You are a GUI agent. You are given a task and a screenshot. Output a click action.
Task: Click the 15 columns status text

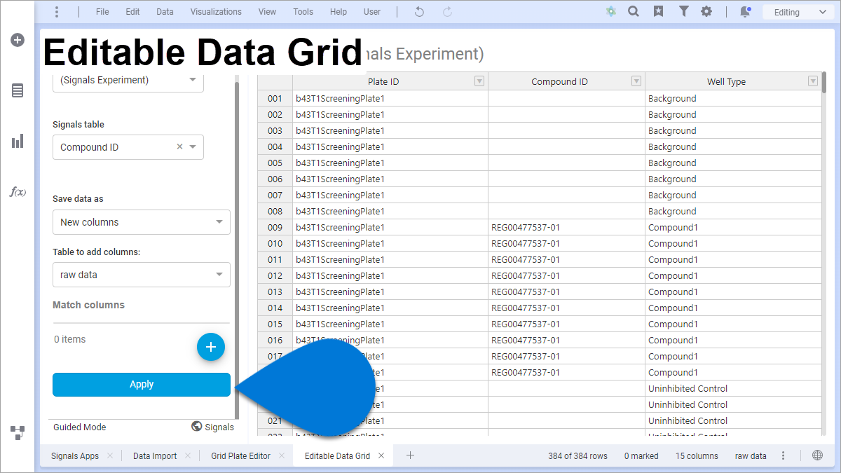697,456
